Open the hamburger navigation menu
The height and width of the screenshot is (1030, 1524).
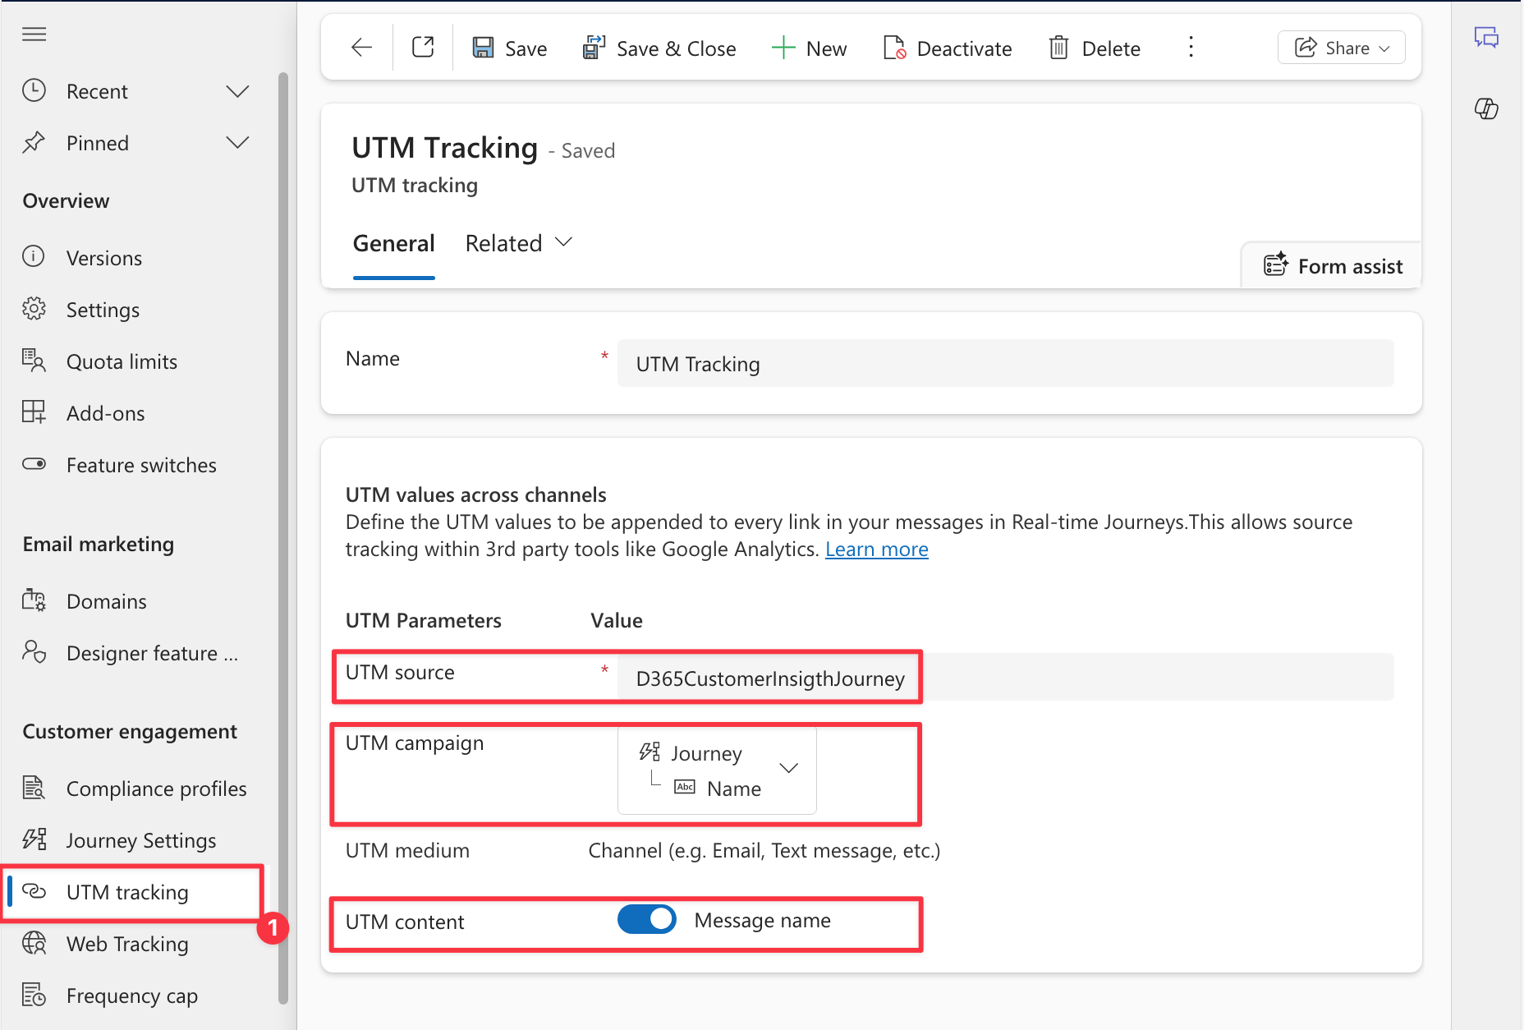tap(34, 34)
